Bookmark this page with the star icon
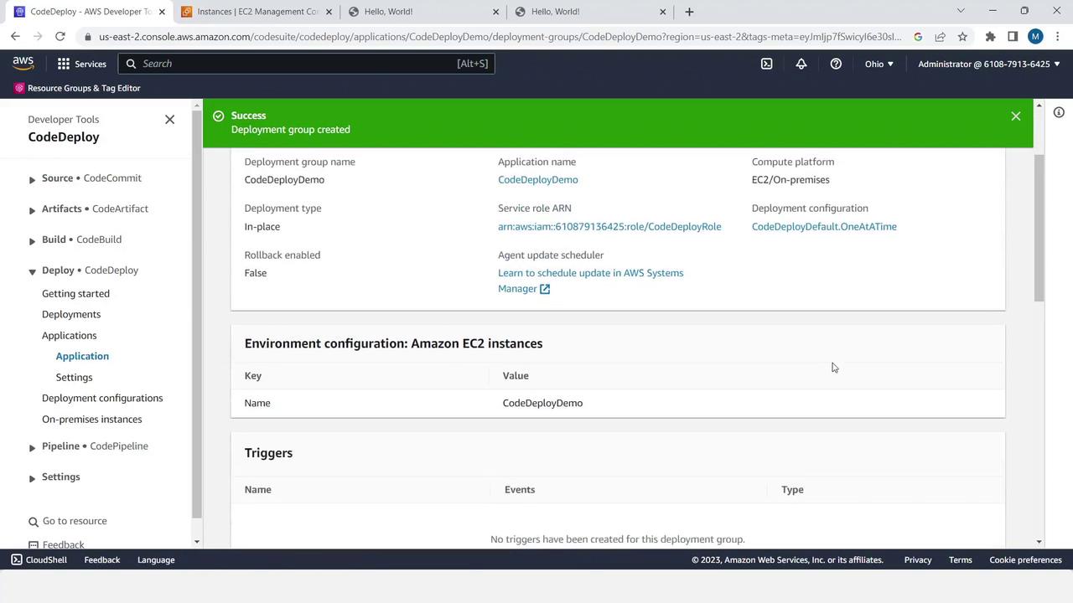 (962, 37)
